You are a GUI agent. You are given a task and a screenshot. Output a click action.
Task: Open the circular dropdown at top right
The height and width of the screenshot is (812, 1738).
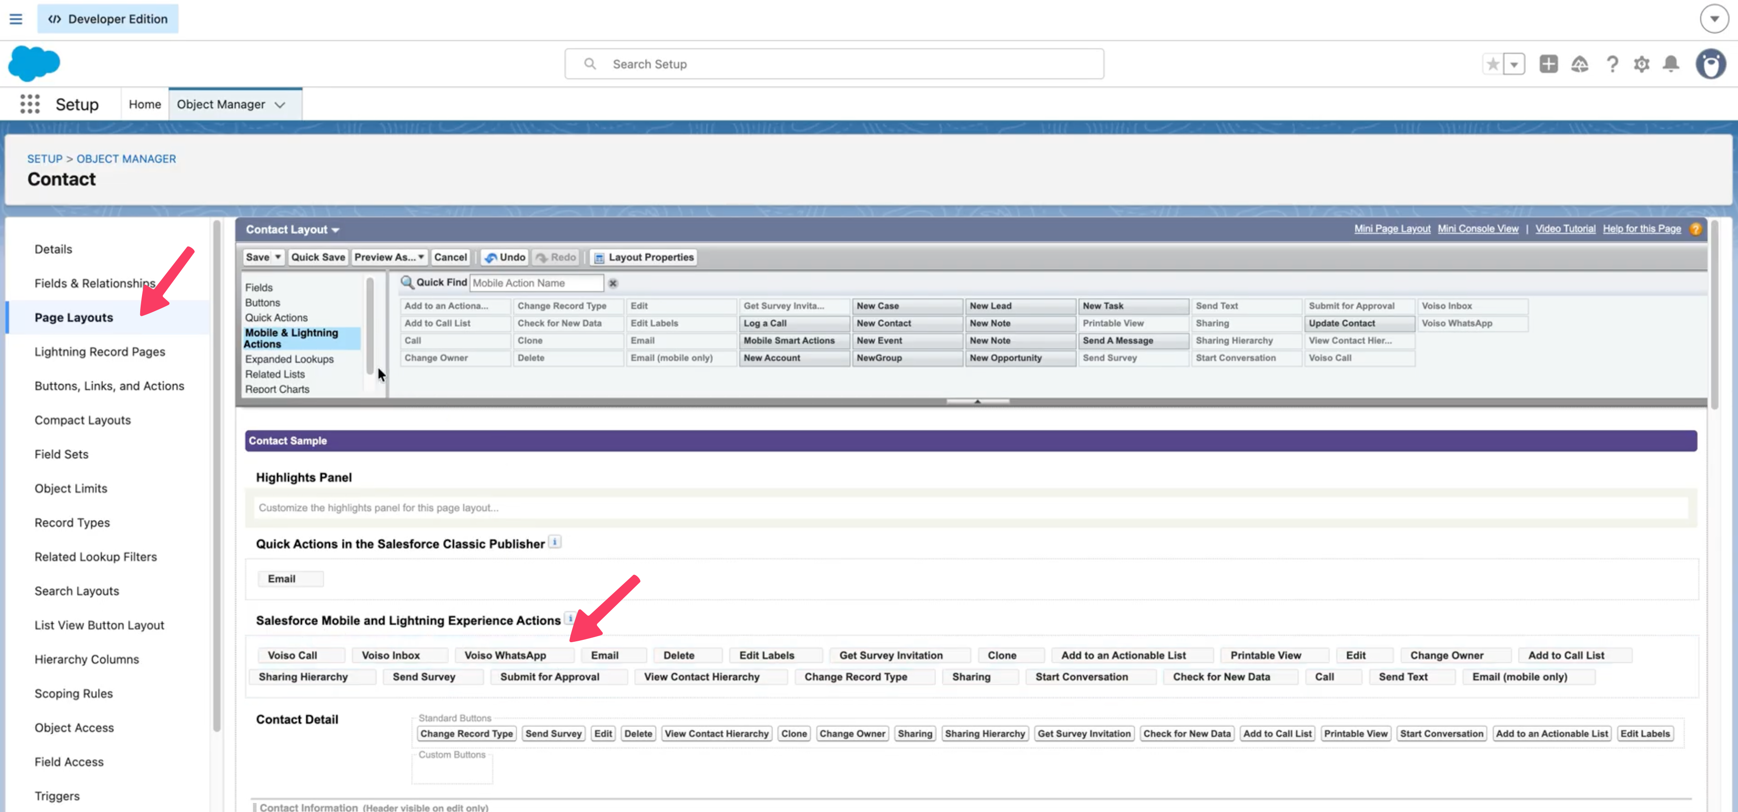(x=1714, y=19)
